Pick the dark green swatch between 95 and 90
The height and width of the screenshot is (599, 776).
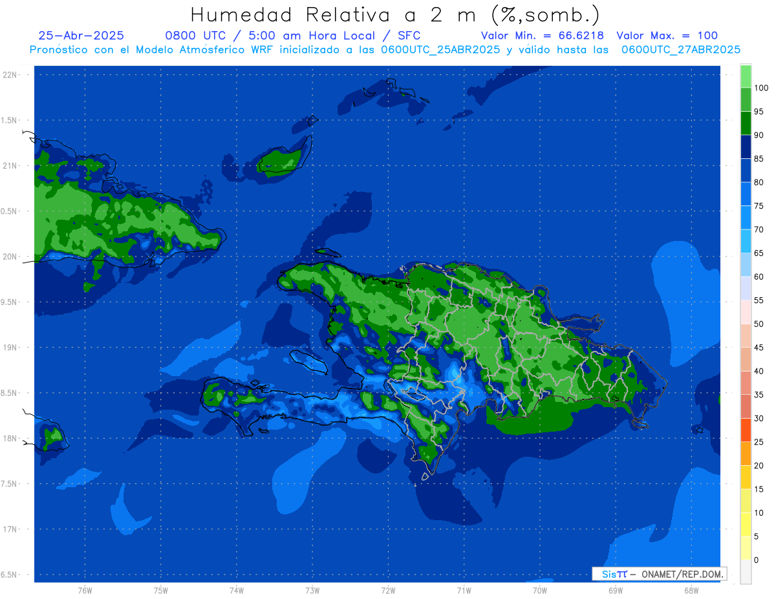[x=746, y=123]
